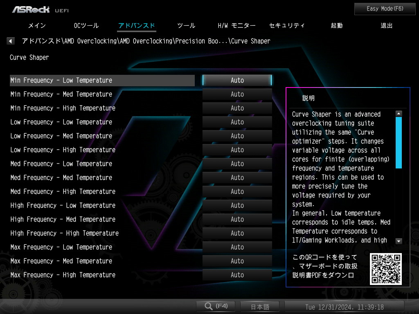Open the セキュリティ tab
Screen dimensions: 419x314
coord(287,26)
